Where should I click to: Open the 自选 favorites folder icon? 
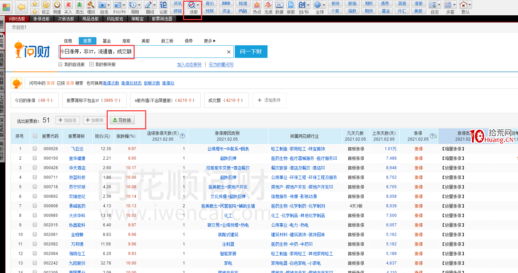click(x=102, y=4)
